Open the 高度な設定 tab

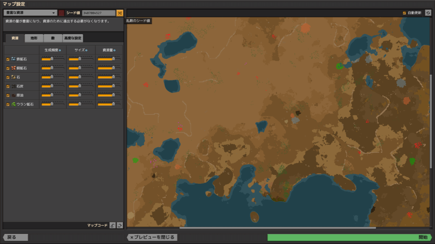coord(73,38)
